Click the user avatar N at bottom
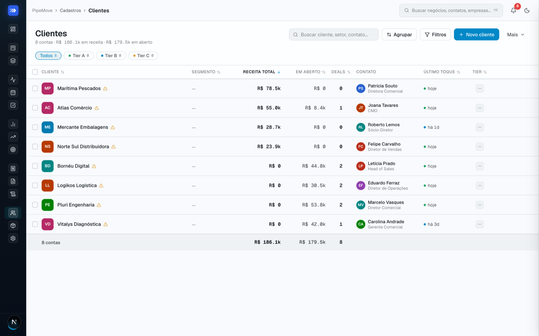This screenshot has height=336, width=539. pyautogui.click(x=14, y=322)
